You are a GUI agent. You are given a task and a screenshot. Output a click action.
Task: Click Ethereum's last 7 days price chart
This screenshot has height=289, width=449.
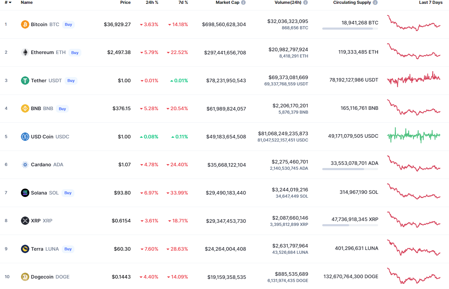pos(414,52)
